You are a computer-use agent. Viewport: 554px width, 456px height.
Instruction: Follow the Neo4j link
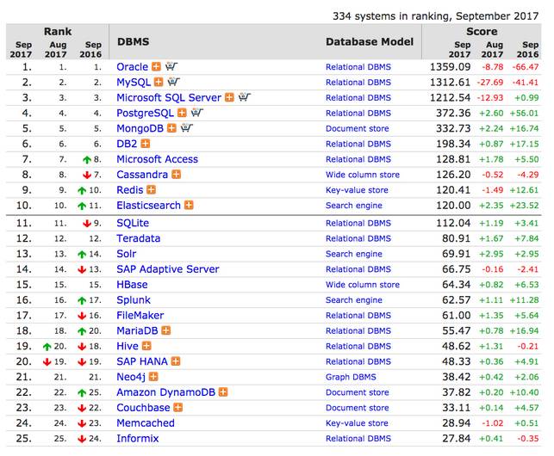pyautogui.click(x=132, y=377)
